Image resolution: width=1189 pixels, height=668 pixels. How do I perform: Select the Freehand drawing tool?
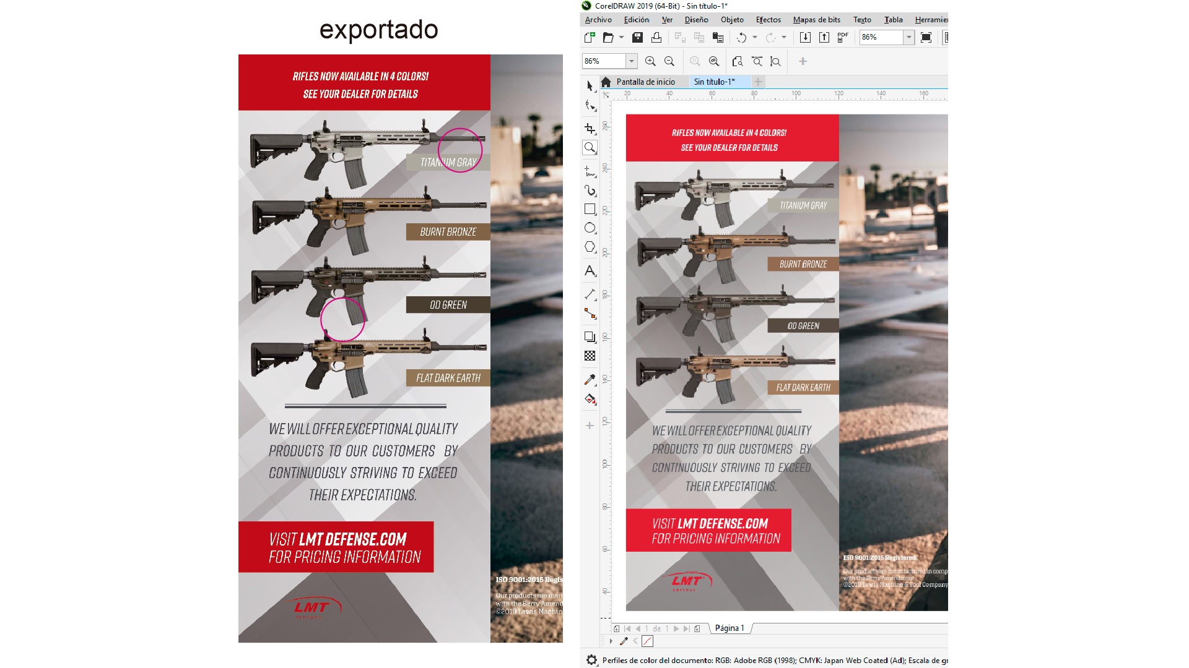[590, 171]
